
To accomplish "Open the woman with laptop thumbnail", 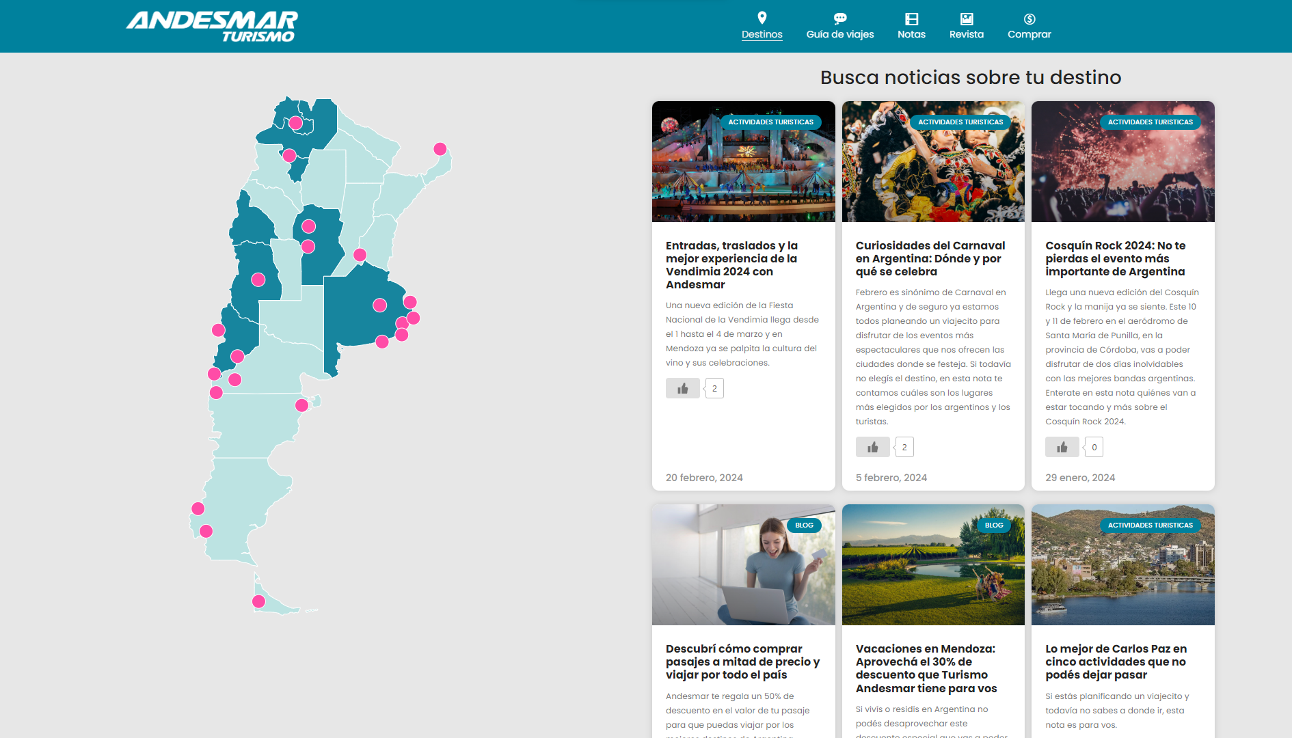I will [743, 564].
